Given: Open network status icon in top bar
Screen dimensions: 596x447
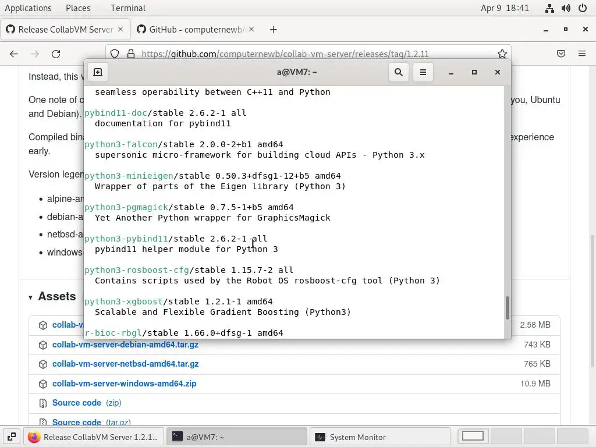Looking at the screenshot, I should click(549, 8).
